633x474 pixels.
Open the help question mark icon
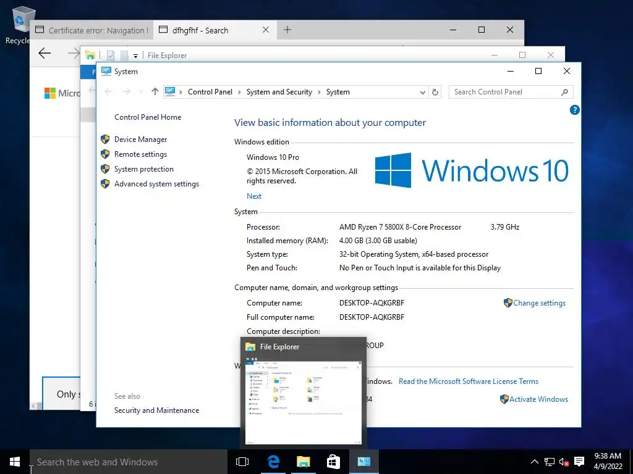tap(574, 110)
